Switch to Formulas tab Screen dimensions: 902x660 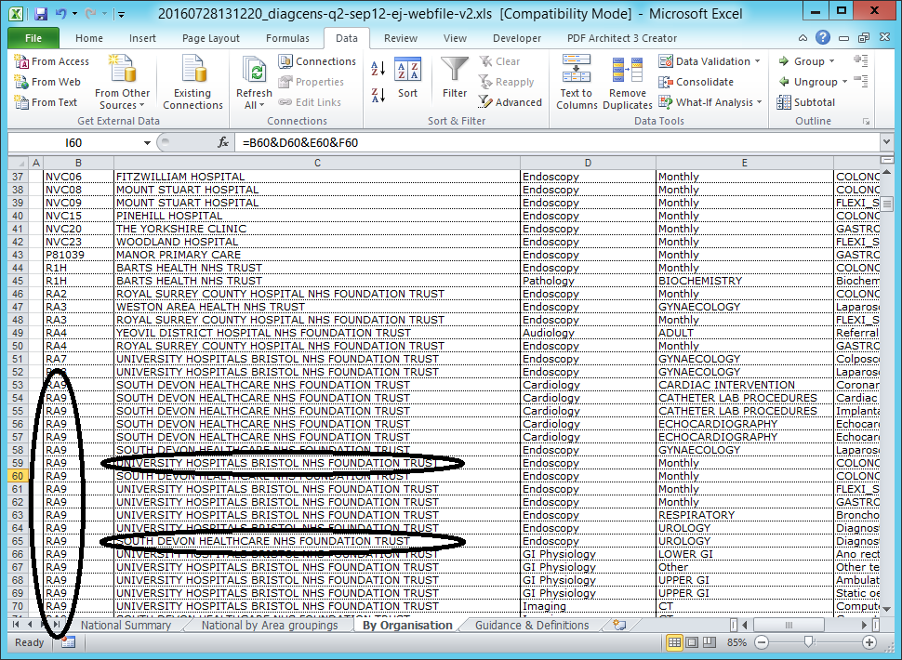pyautogui.click(x=287, y=38)
